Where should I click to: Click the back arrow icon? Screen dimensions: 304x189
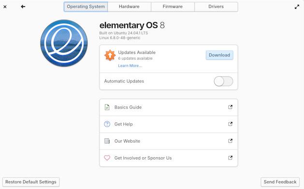tap(23, 7)
